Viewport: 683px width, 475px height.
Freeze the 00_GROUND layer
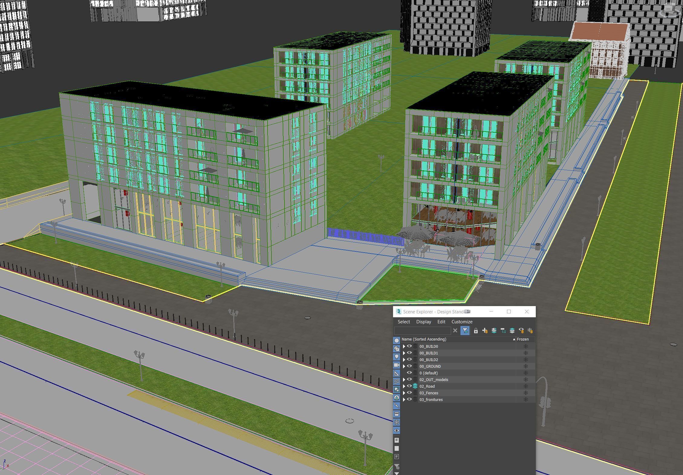[525, 366]
